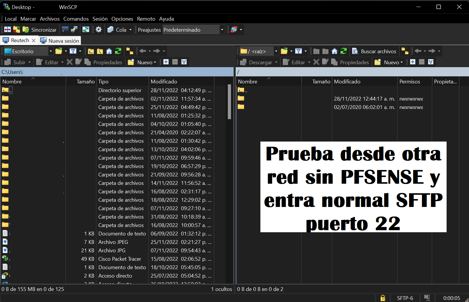Sort remote files by Permisos column

(415, 81)
